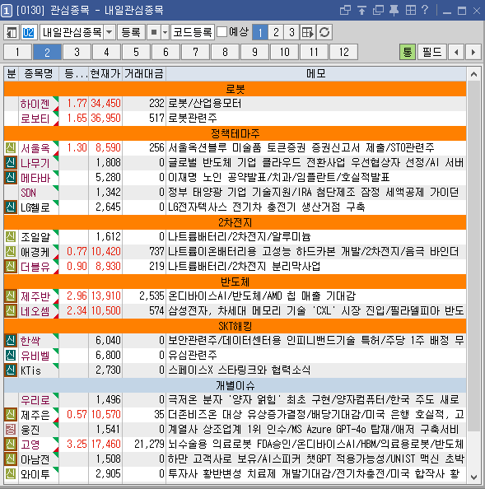This screenshot has height=489, width=485.
Task: Click the 신 badge beside 서울옥
Action: tap(11, 147)
